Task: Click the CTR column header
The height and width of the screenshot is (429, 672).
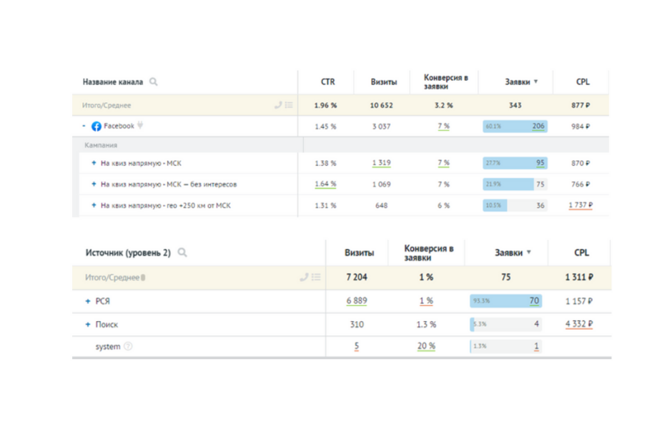Action: [x=328, y=82]
